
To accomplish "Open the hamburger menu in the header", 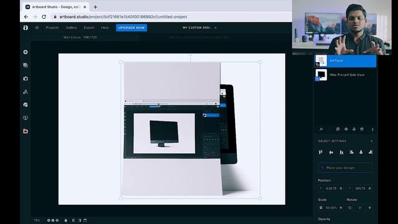I will (x=37, y=27).
